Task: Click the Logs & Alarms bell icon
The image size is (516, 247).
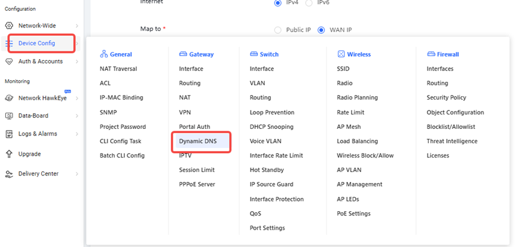Action: pyautogui.click(x=9, y=134)
